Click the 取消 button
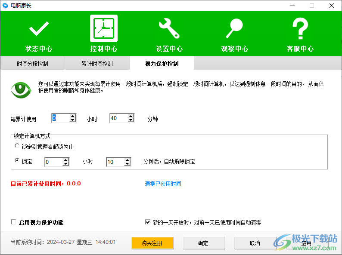Image resolution: width=342 pixels, height=255 pixels. click(x=255, y=243)
